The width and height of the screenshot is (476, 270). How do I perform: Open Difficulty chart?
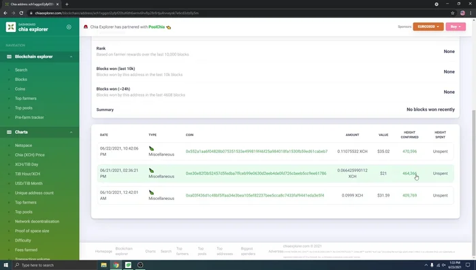pos(22,240)
